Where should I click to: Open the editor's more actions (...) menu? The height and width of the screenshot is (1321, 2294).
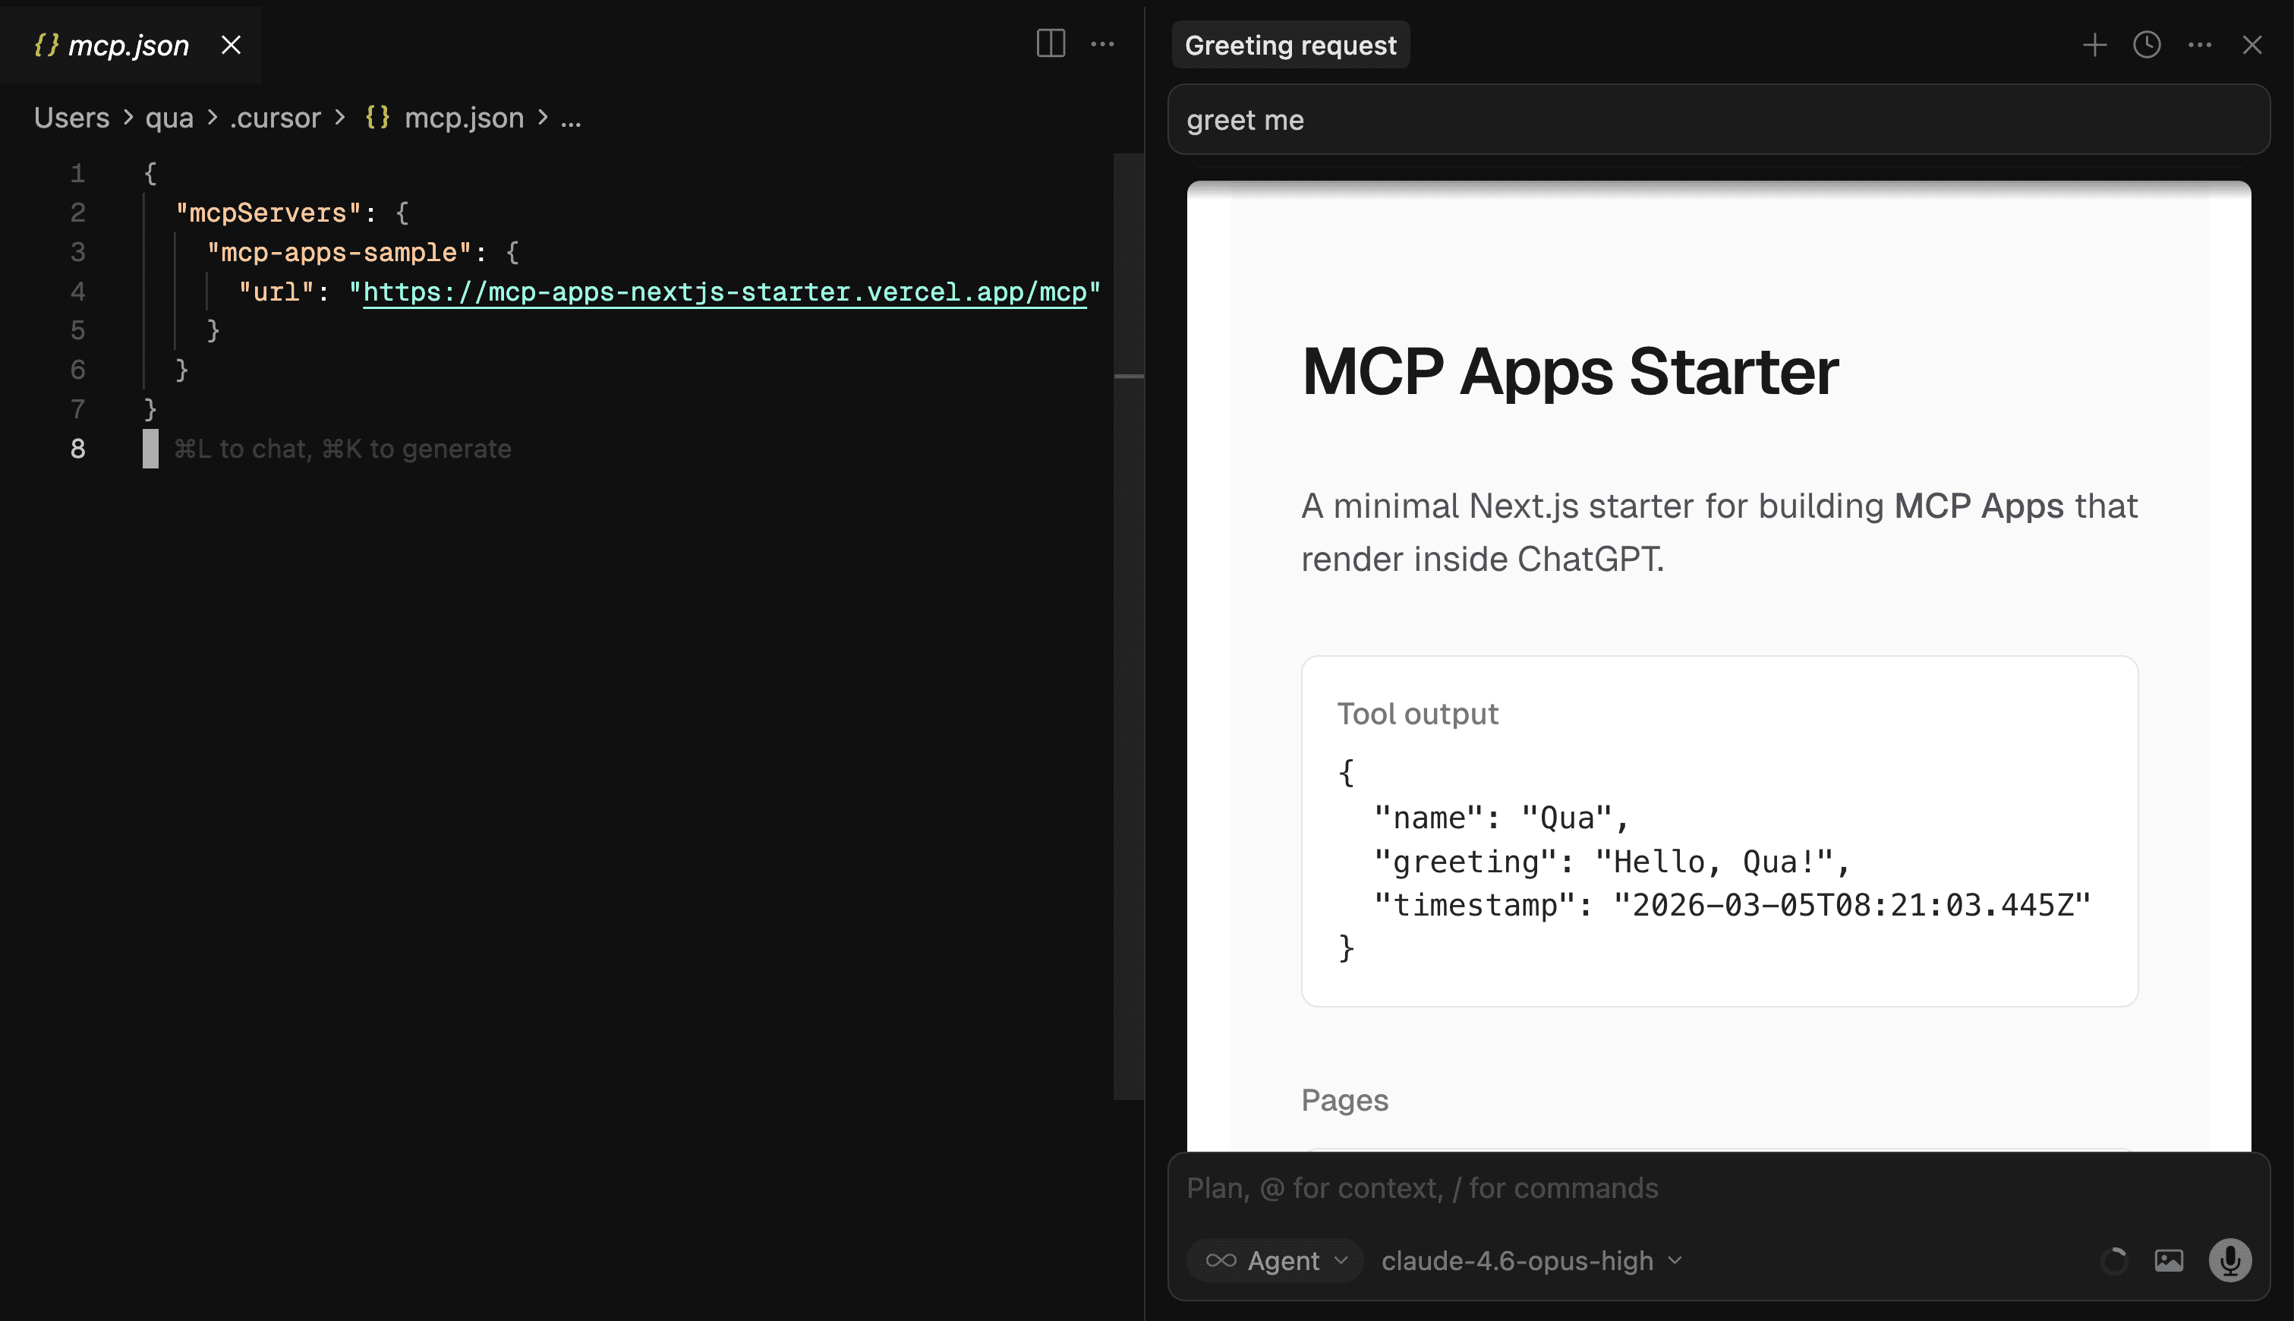point(1102,43)
